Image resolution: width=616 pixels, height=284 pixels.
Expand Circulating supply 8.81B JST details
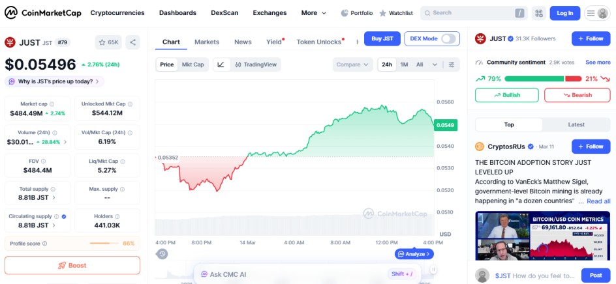(54, 225)
